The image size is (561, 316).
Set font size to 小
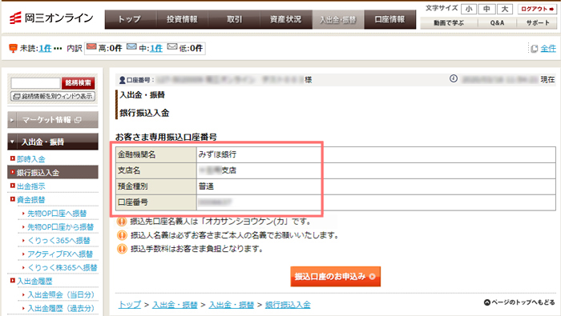(469, 9)
